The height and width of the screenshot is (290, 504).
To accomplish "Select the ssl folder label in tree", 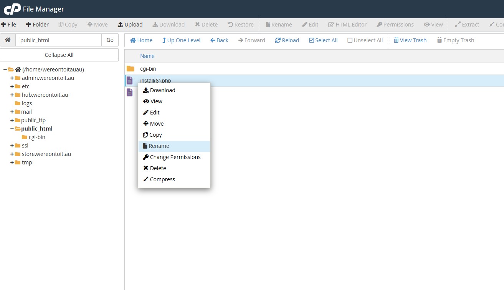I will click(x=25, y=146).
